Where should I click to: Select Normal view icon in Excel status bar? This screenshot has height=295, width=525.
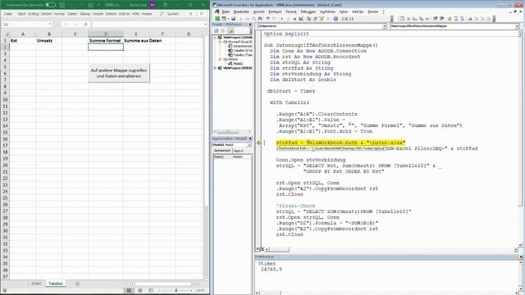tap(129, 290)
